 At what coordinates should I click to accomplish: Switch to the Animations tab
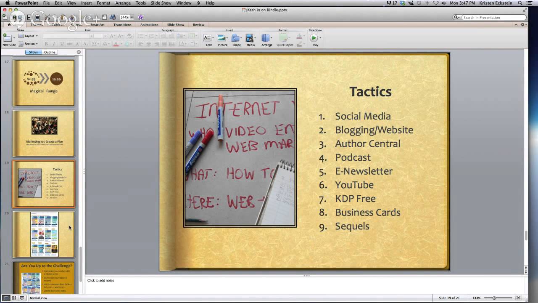tap(149, 24)
